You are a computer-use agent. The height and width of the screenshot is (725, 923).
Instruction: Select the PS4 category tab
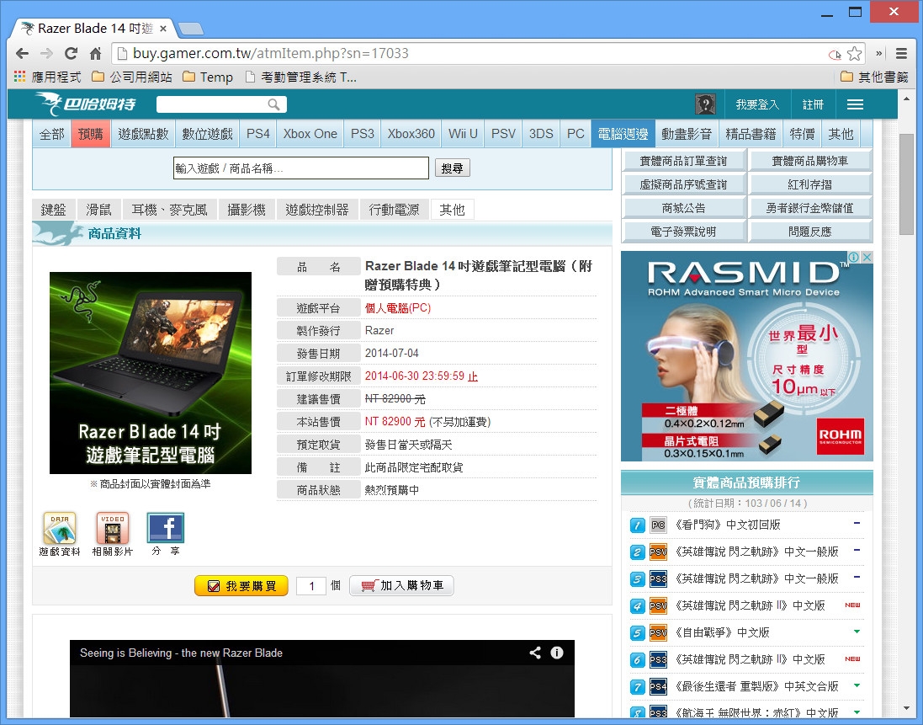pos(257,134)
